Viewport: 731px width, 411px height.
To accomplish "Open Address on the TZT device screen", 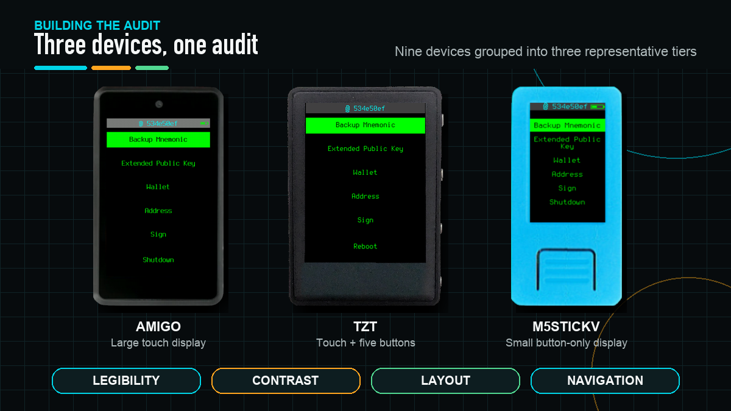I will tap(365, 196).
